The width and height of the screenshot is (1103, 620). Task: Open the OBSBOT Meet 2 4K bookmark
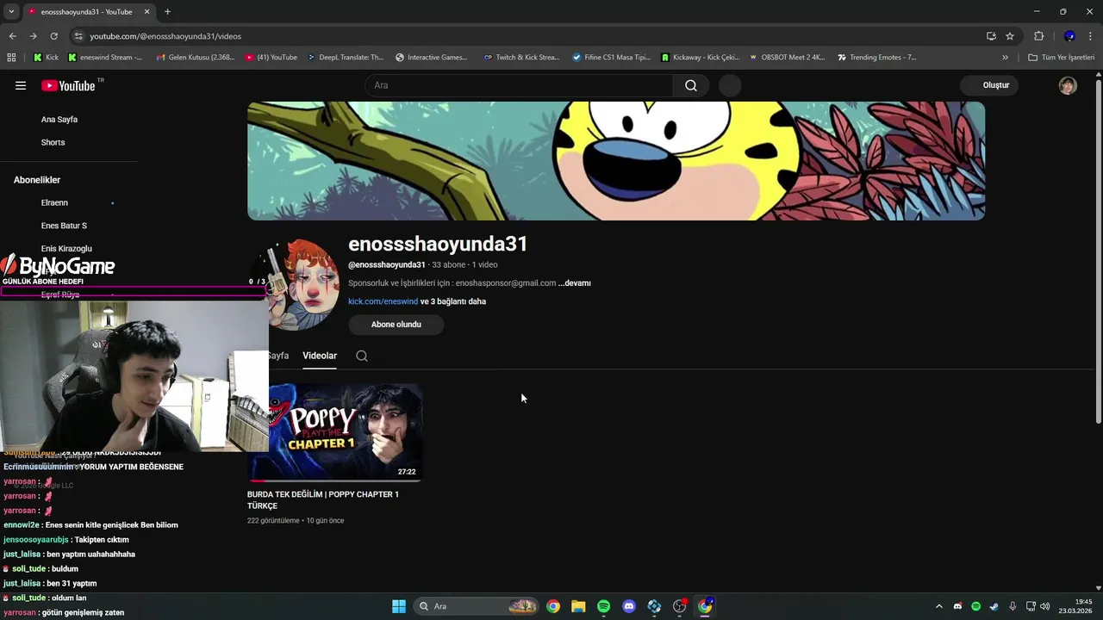click(787, 58)
